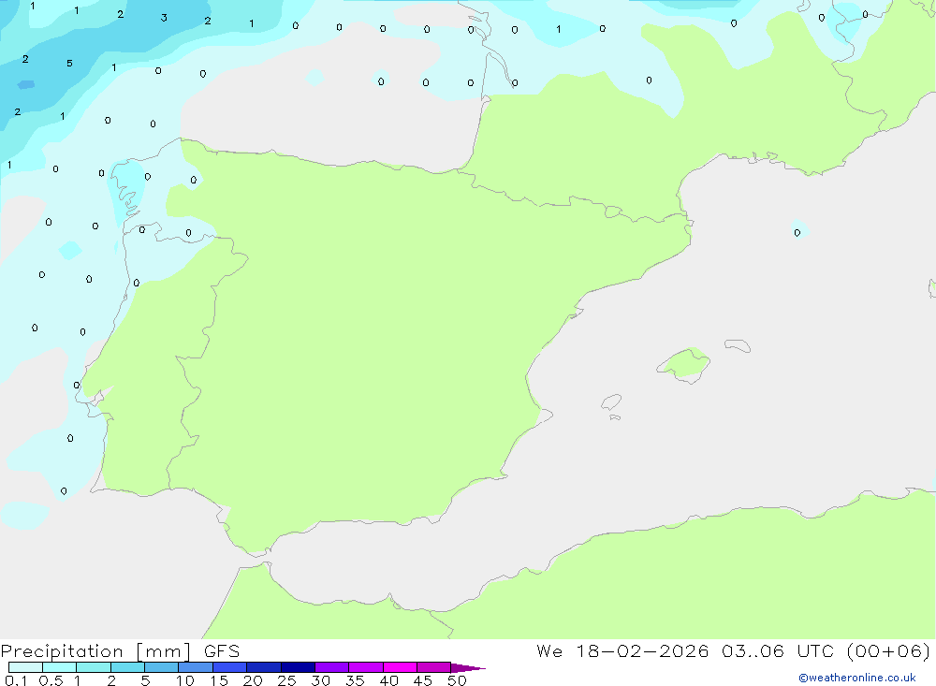Click the "30" legend scale label
Screen dimensions: 936x686
[x=321, y=680]
